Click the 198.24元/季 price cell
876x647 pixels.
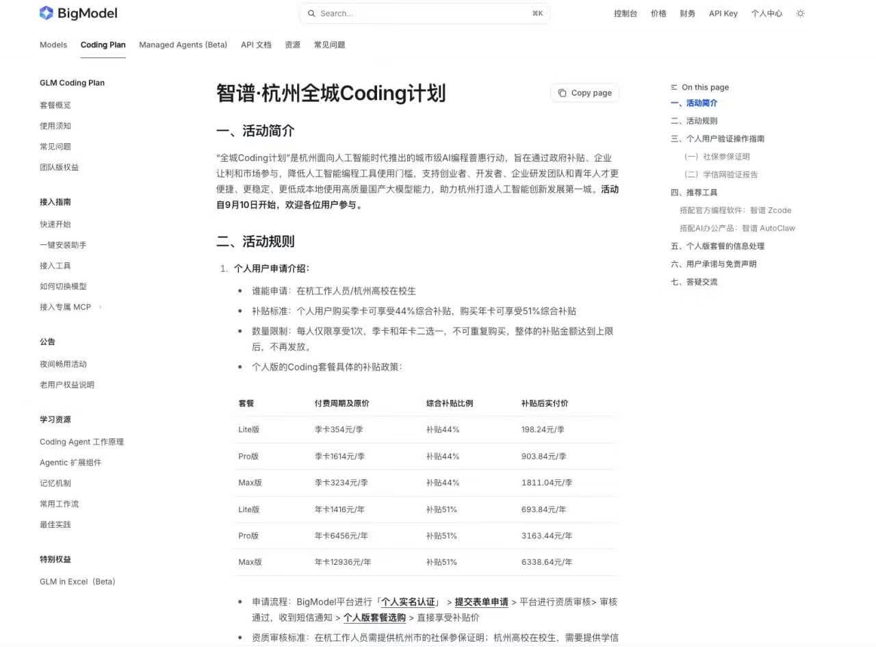click(543, 429)
